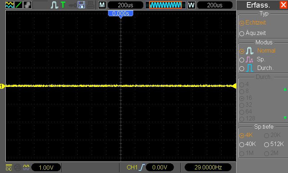The width and height of the screenshot is (288, 173).
Task: Click green up arrow in averages list
Action: 285,89
